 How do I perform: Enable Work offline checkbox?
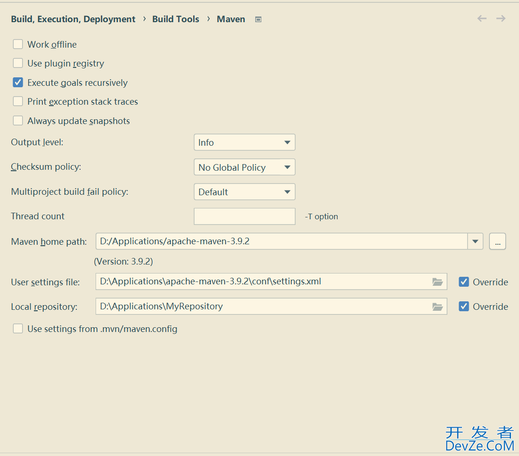[18, 44]
